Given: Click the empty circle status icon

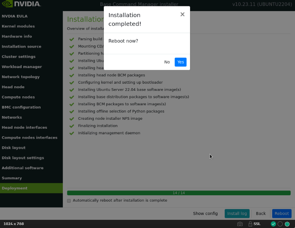Looking at the screenshot, I should tap(280, 224).
